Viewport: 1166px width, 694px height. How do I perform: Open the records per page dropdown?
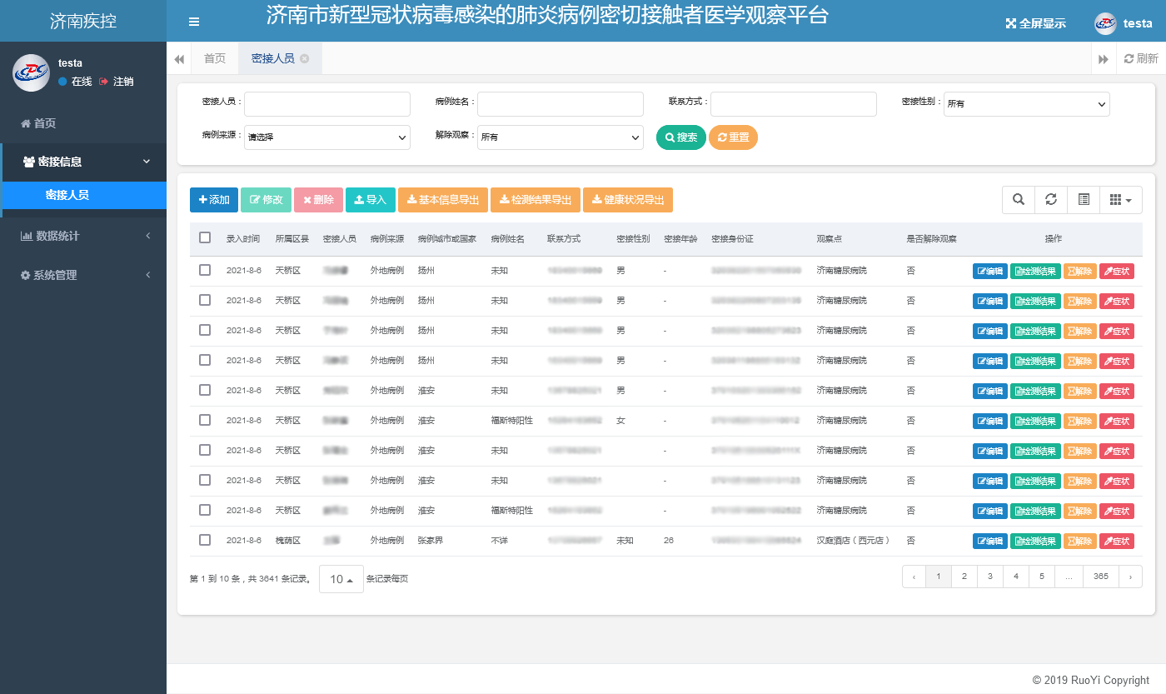coord(341,579)
